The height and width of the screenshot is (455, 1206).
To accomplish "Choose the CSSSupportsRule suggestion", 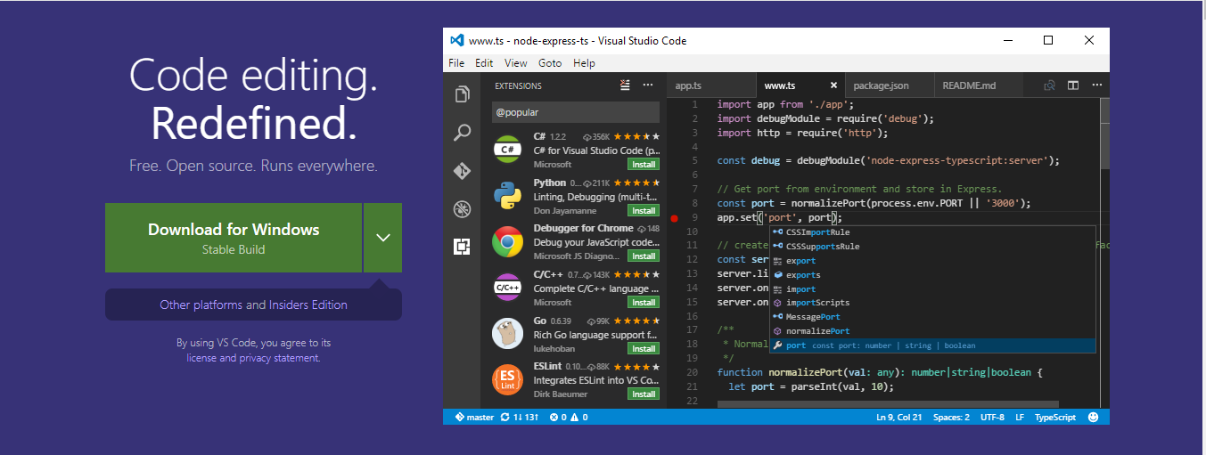I will pyautogui.click(x=932, y=247).
